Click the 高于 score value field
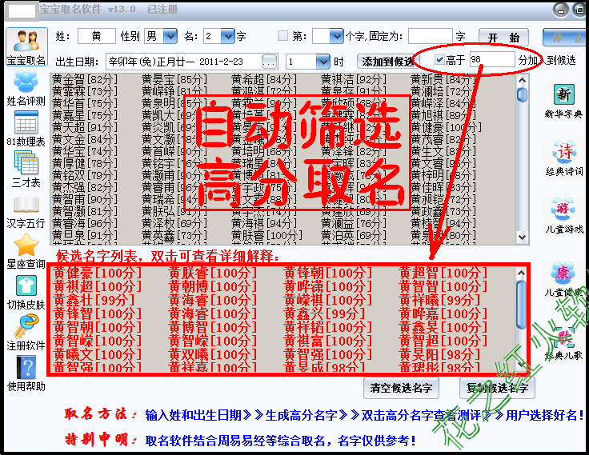589x455 pixels. (x=492, y=60)
